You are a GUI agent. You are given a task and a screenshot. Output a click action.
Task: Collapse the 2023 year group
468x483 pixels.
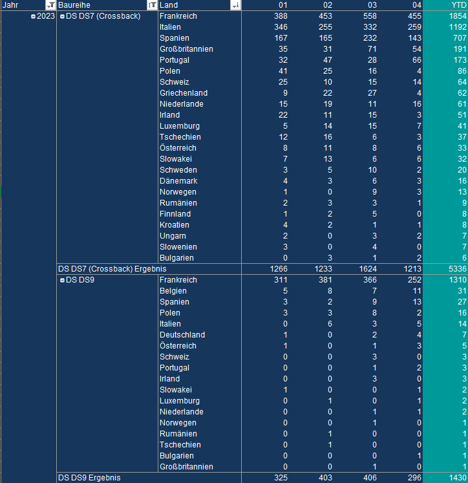33,16
